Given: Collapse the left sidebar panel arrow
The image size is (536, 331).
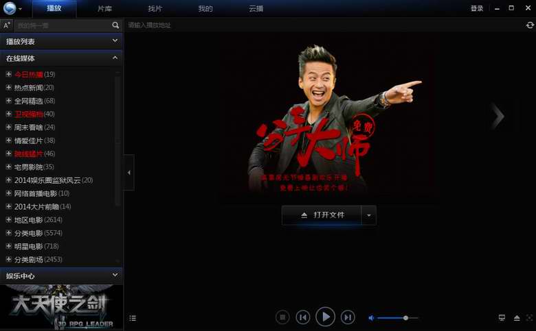Looking at the screenshot, I should pyautogui.click(x=129, y=173).
